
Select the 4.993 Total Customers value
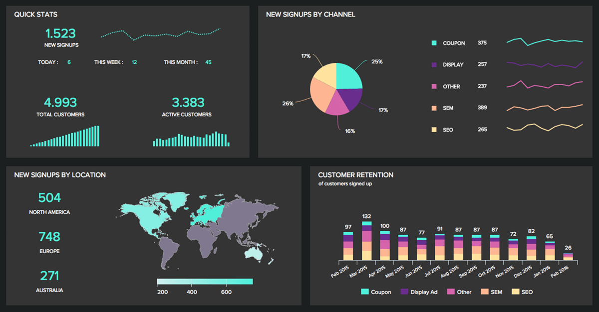pyautogui.click(x=60, y=103)
